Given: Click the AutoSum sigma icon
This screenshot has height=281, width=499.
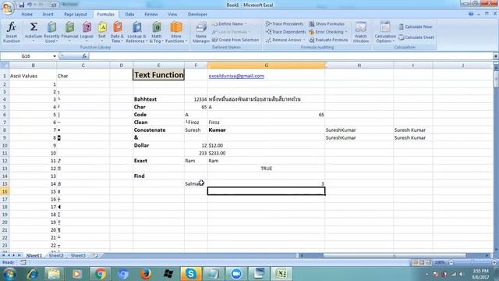Looking at the screenshot, I should pyautogui.click(x=34, y=27).
